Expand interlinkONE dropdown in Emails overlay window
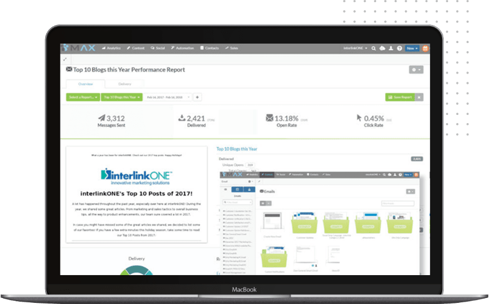This screenshot has width=489, height=304. point(373,175)
